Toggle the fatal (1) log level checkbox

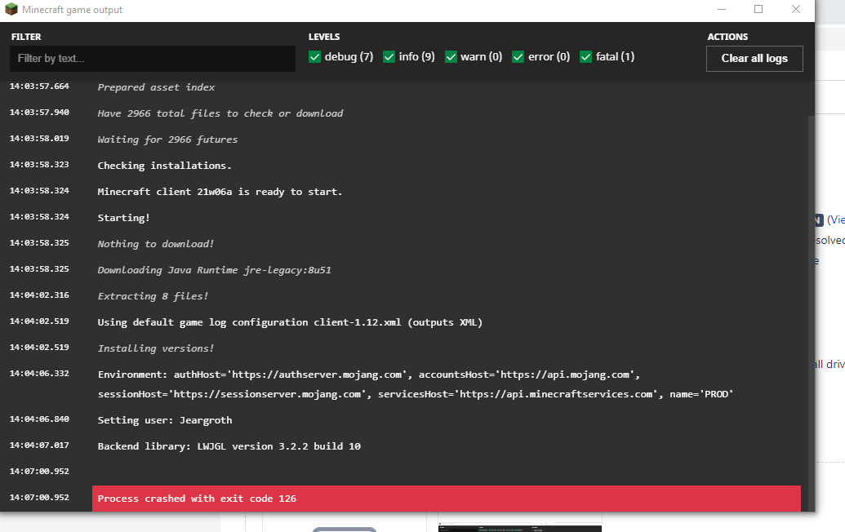tap(585, 56)
